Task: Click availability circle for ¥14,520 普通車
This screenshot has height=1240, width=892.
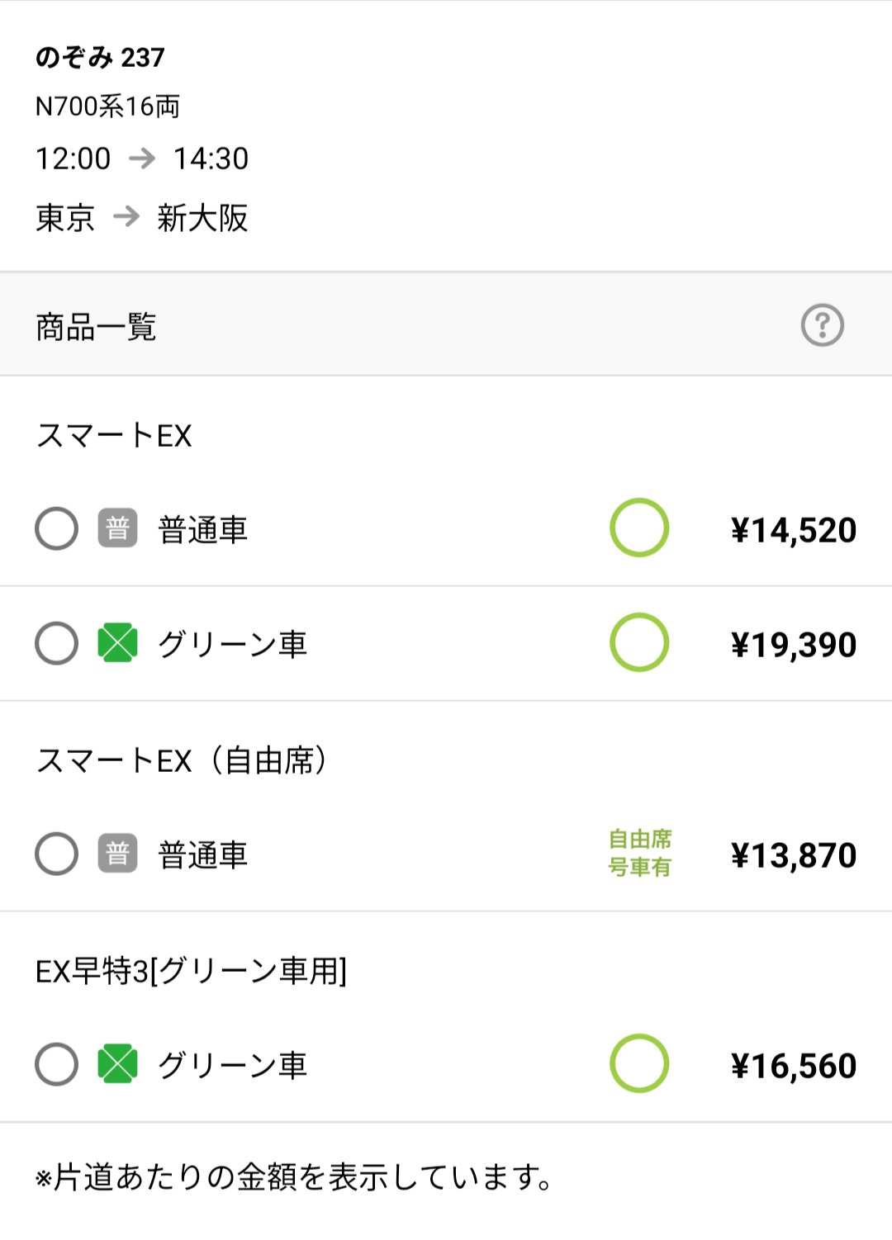Action: [x=638, y=528]
